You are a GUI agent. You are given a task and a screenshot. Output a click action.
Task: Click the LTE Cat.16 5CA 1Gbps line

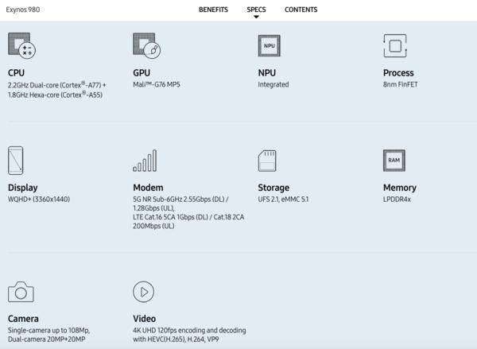[x=188, y=217]
